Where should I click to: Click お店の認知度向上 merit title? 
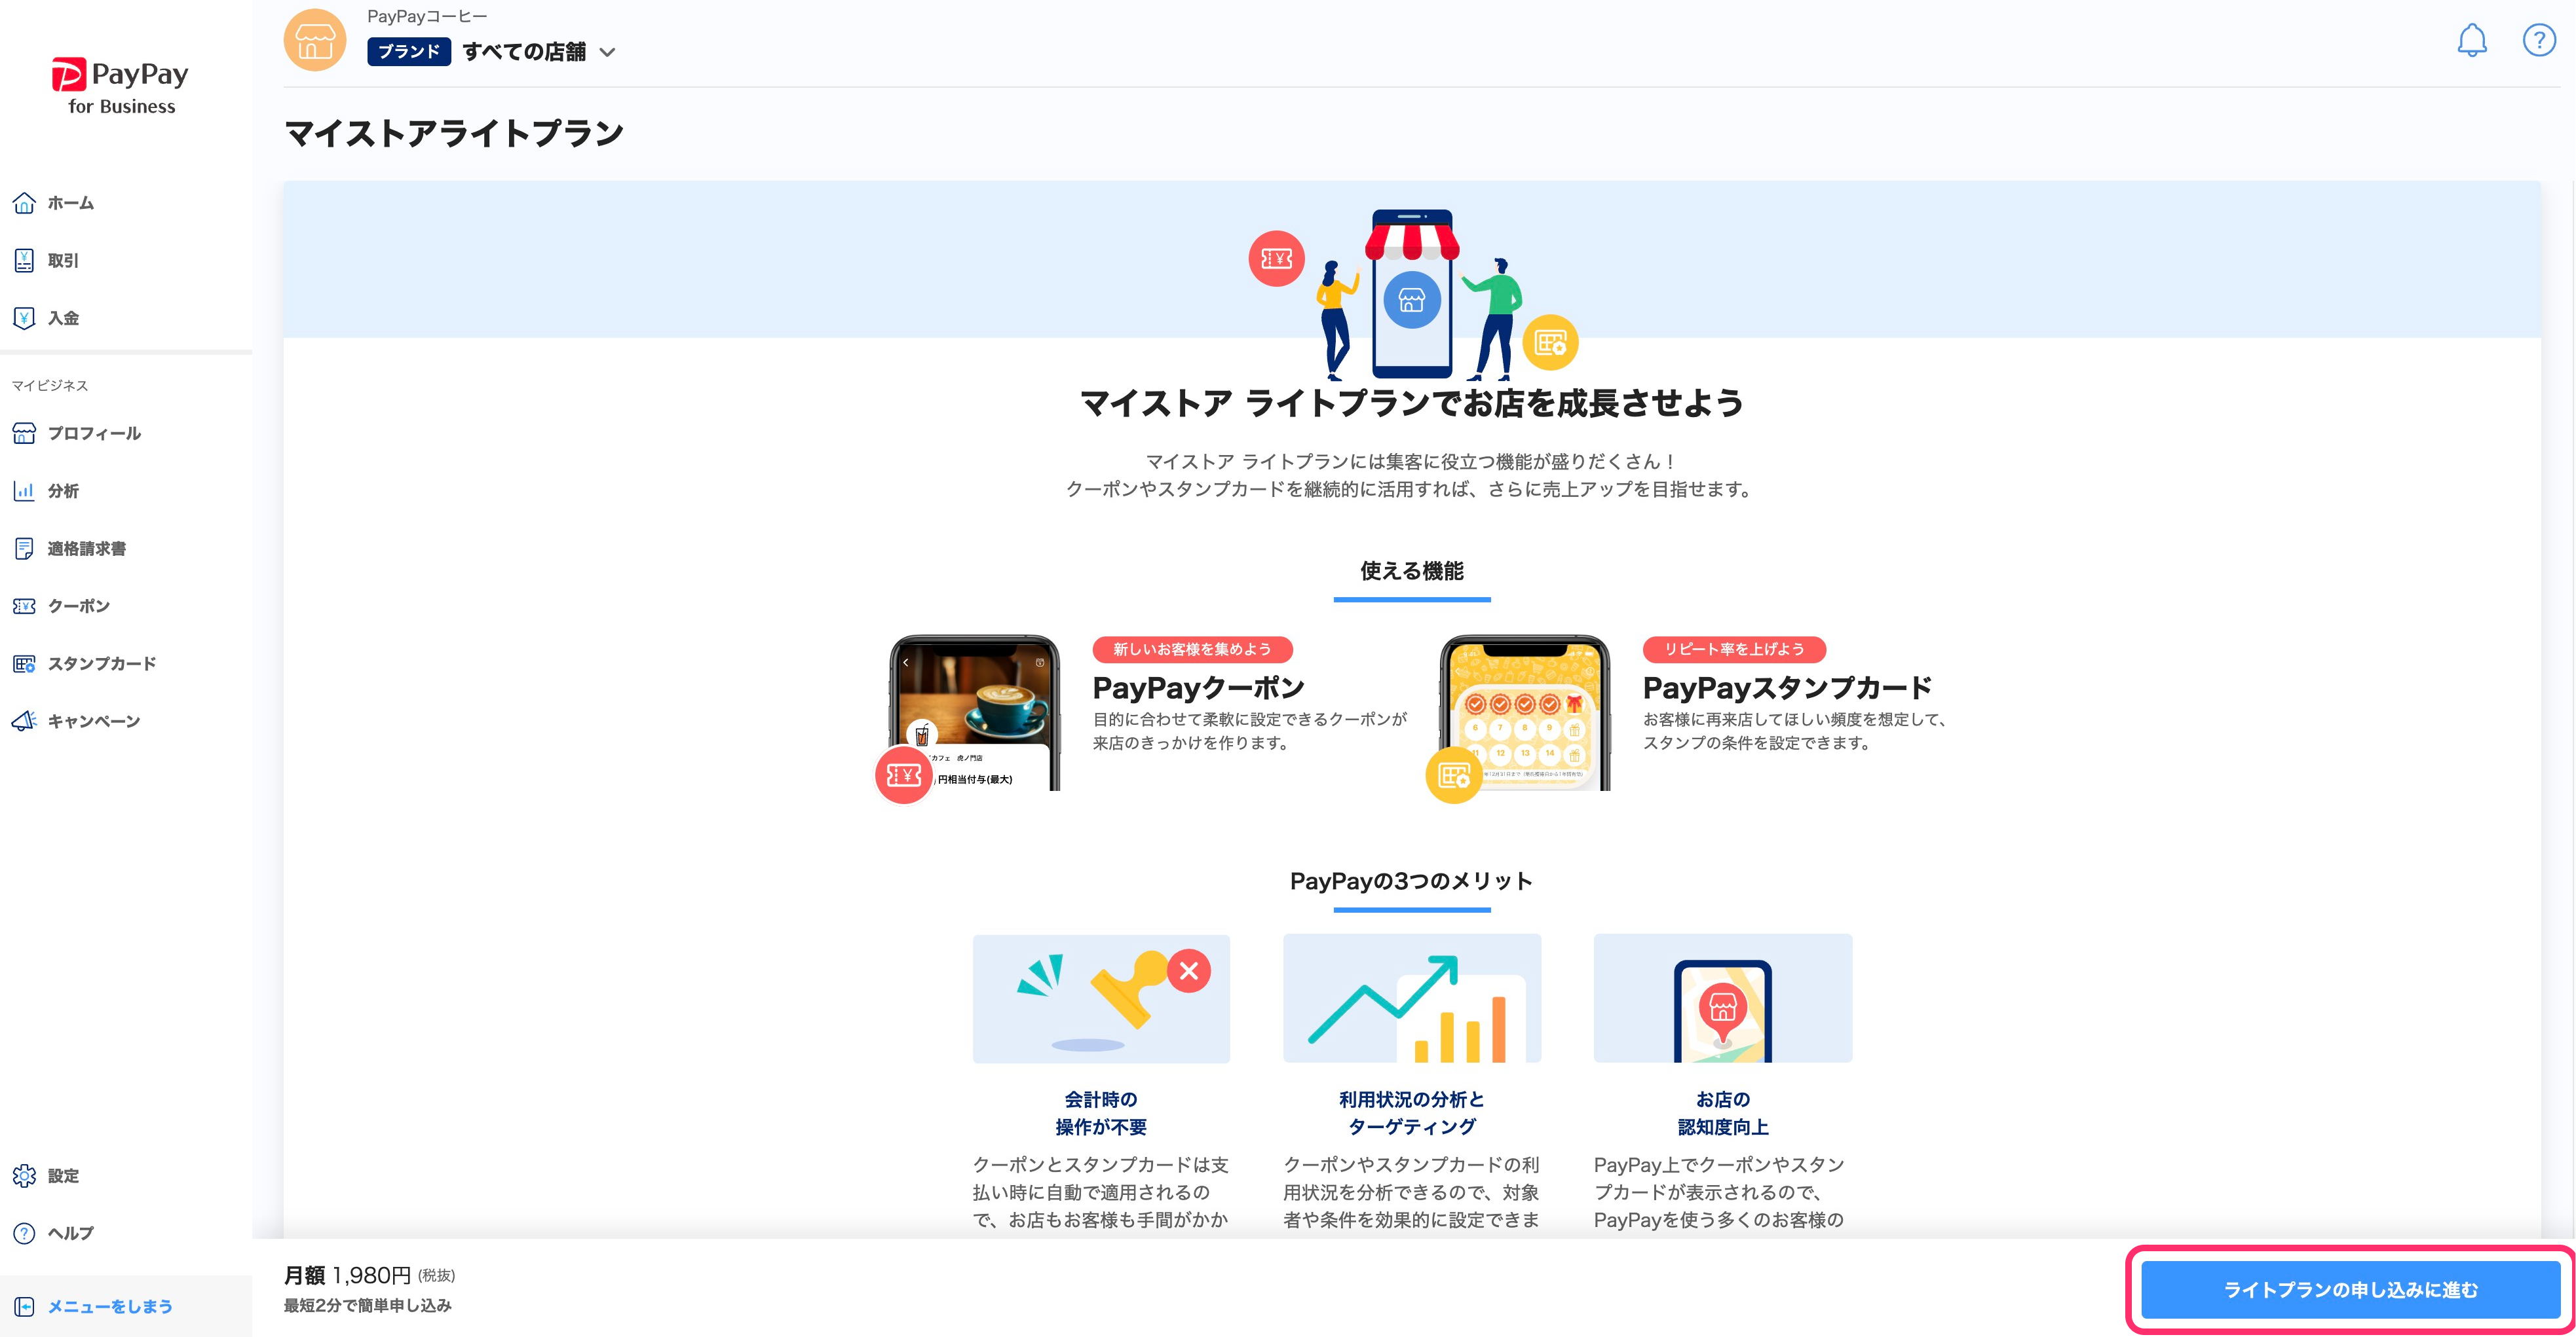coord(1722,1113)
